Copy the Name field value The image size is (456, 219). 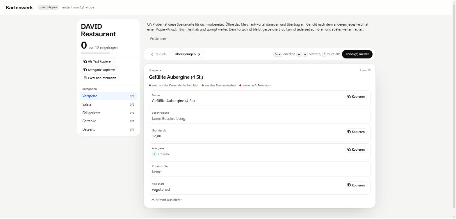(356, 97)
